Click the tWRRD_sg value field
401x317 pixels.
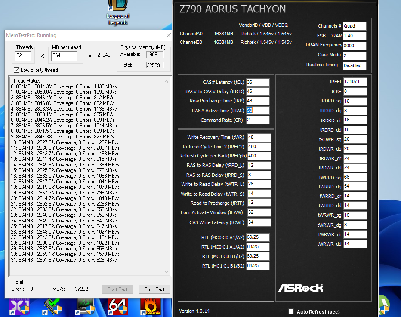pos(355,177)
